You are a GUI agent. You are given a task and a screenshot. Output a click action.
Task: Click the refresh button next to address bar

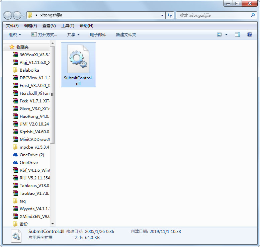[170, 15]
